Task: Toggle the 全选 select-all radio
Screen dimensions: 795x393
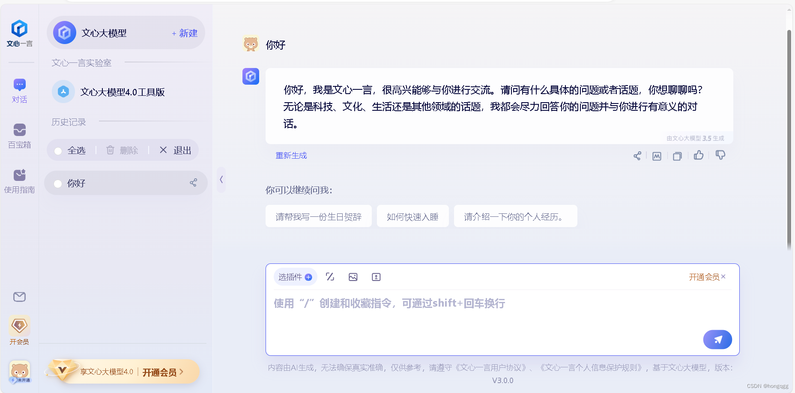Action: (x=58, y=151)
